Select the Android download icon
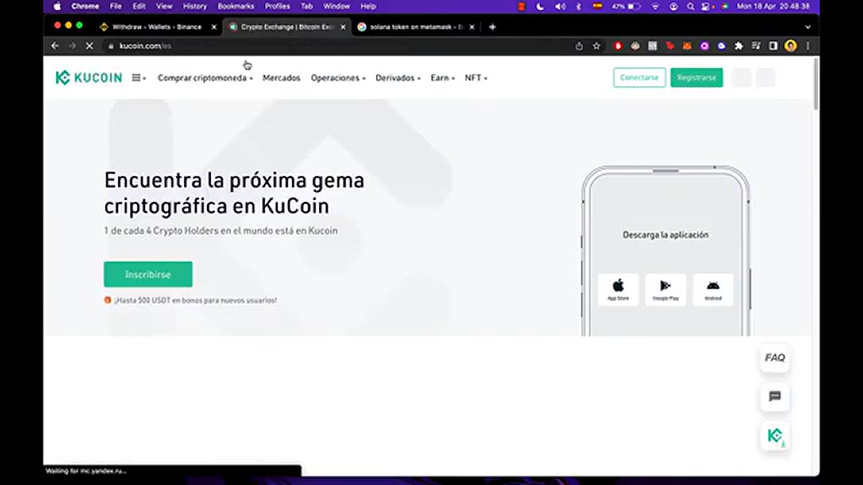 point(713,290)
